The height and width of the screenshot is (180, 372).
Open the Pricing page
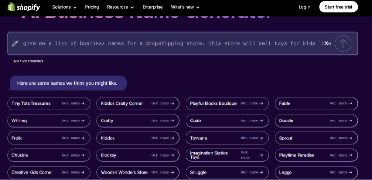click(x=92, y=7)
